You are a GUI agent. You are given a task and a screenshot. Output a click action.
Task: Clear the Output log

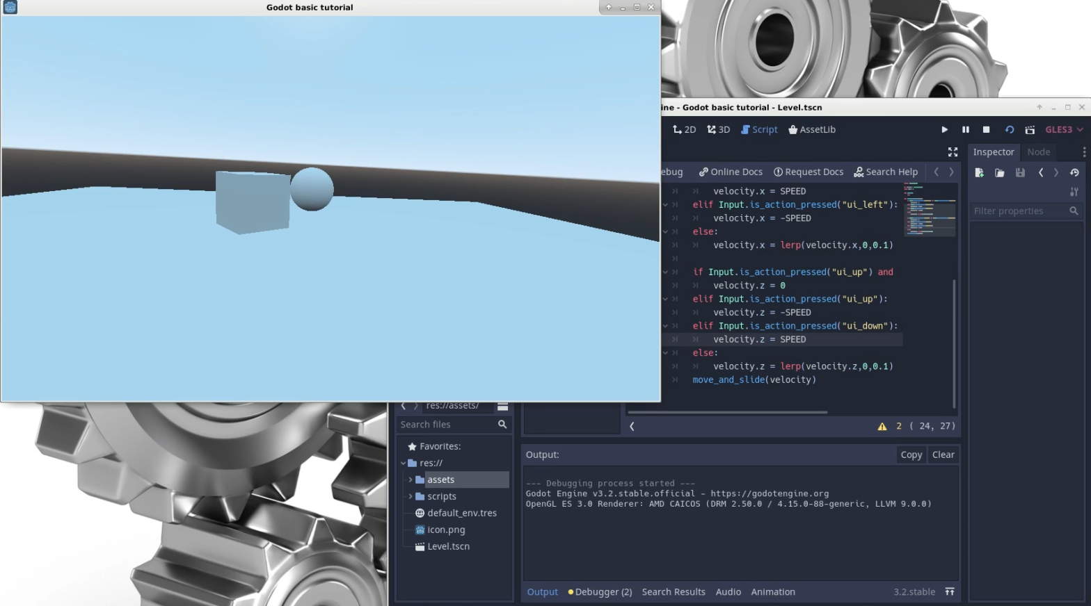click(x=943, y=454)
